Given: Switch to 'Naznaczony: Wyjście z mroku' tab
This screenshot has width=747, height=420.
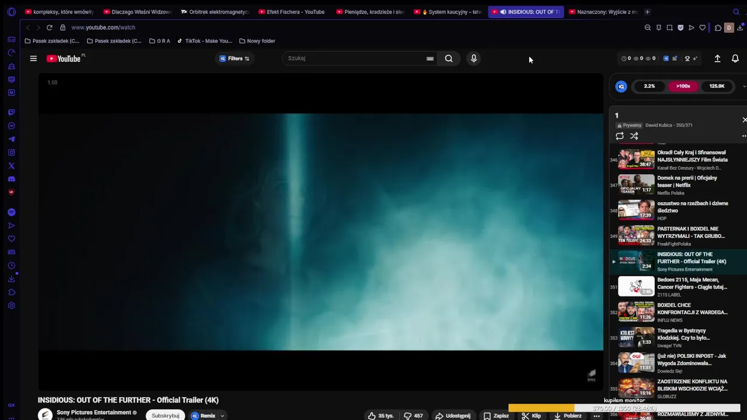Looking at the screenshot, I should (x=603, y=12).
